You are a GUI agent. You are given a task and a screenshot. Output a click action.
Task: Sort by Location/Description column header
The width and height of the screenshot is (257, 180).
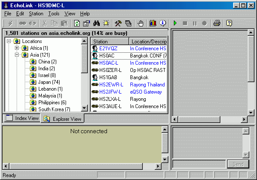point(148,41)
